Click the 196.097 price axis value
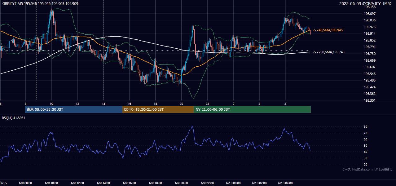Viewport: 396px width, 186px height. (370, 14)
